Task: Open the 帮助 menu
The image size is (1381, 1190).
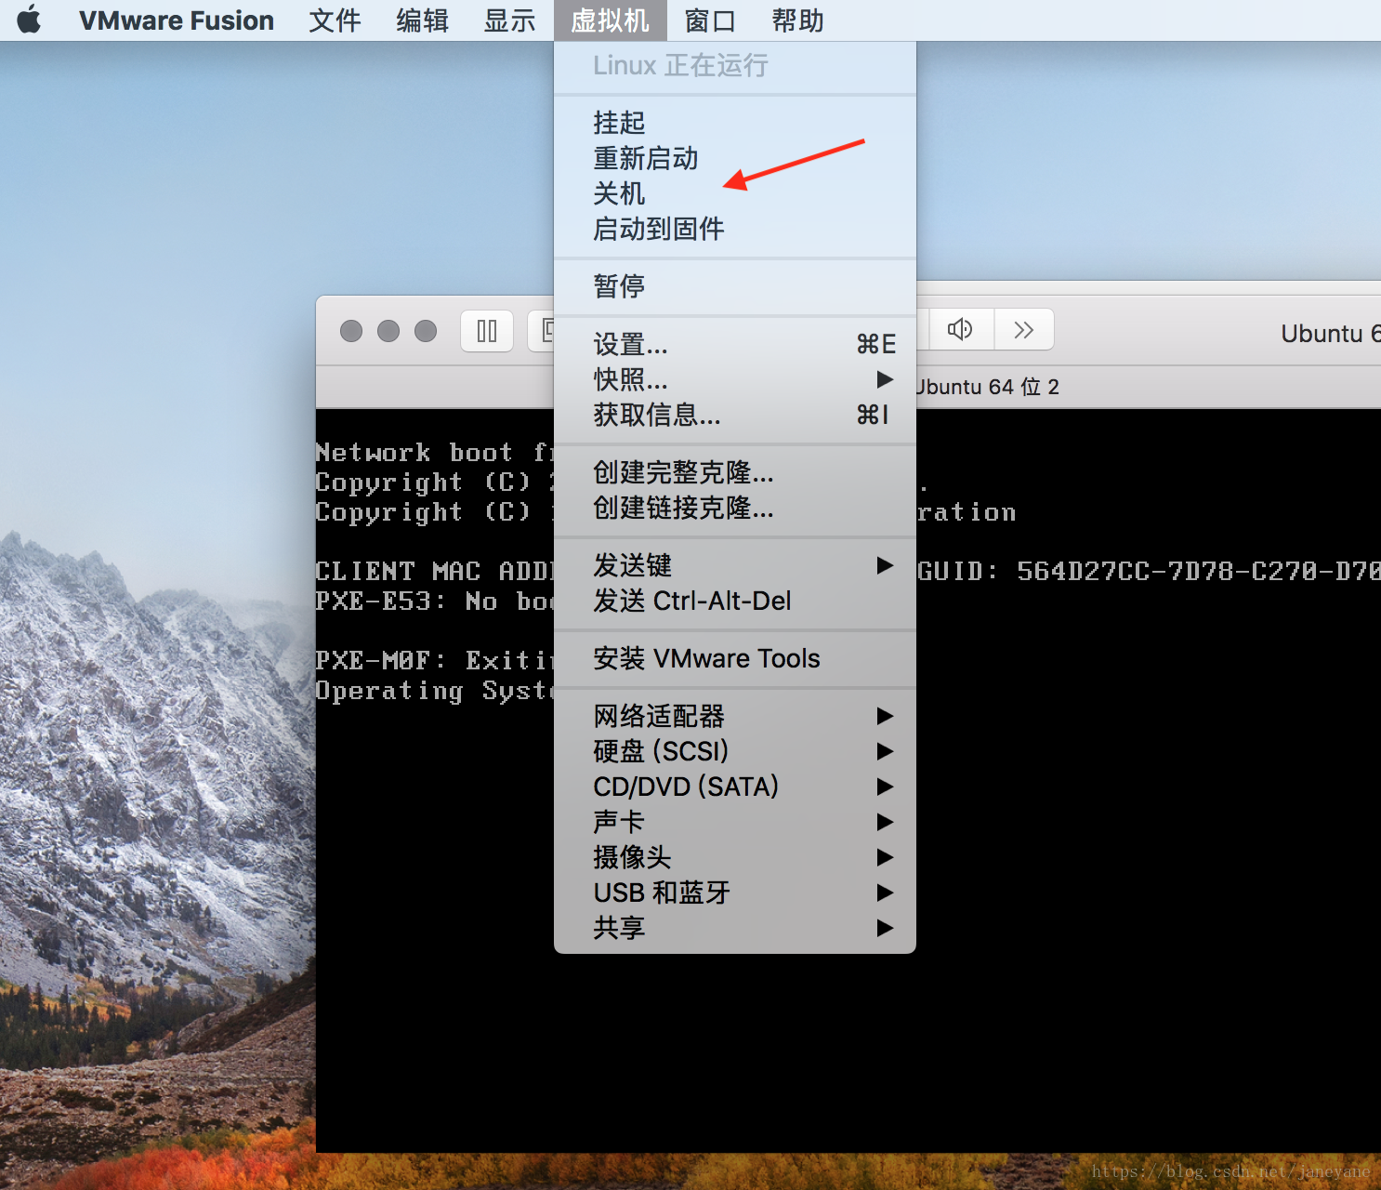Action: (797, 20)
